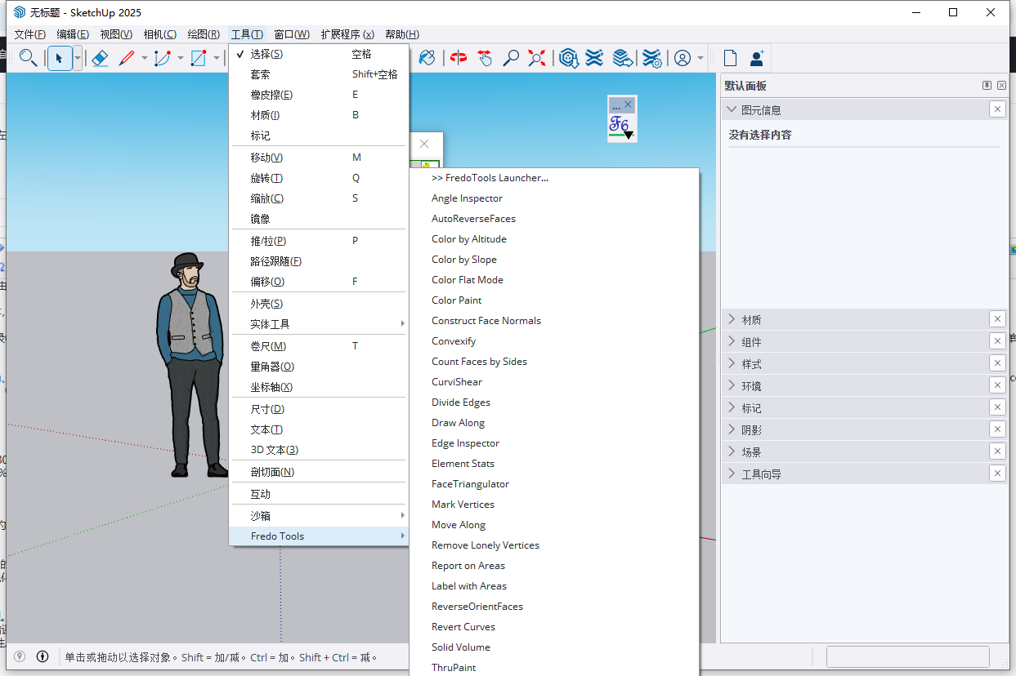
Task: Open the Extension Manager gear icon
Action: 651,58
